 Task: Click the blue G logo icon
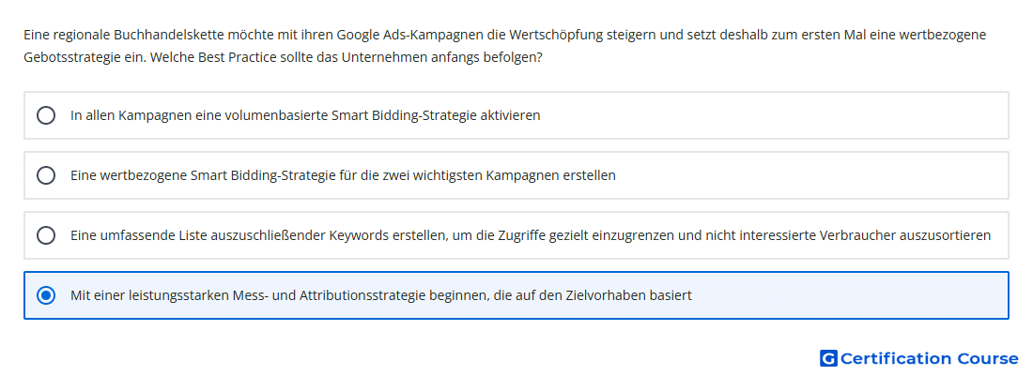[828, 358]
